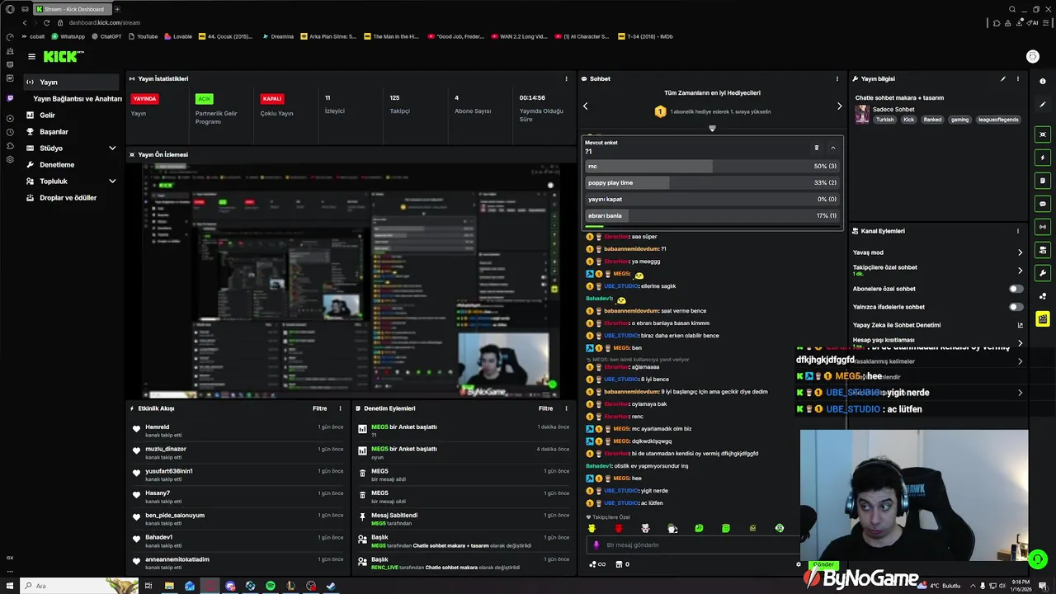Open the WhatsApp bookmark
The height and width of the screenshot is (594, 1056).
[x=68, y=36]
